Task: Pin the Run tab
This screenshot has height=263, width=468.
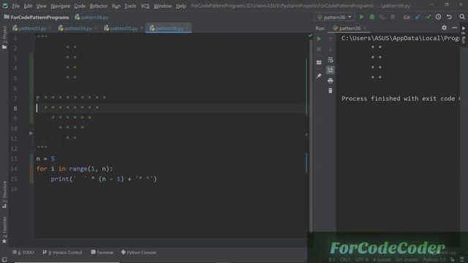Action: (319, 76)
